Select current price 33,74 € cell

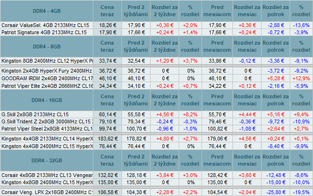pos(107,61)
